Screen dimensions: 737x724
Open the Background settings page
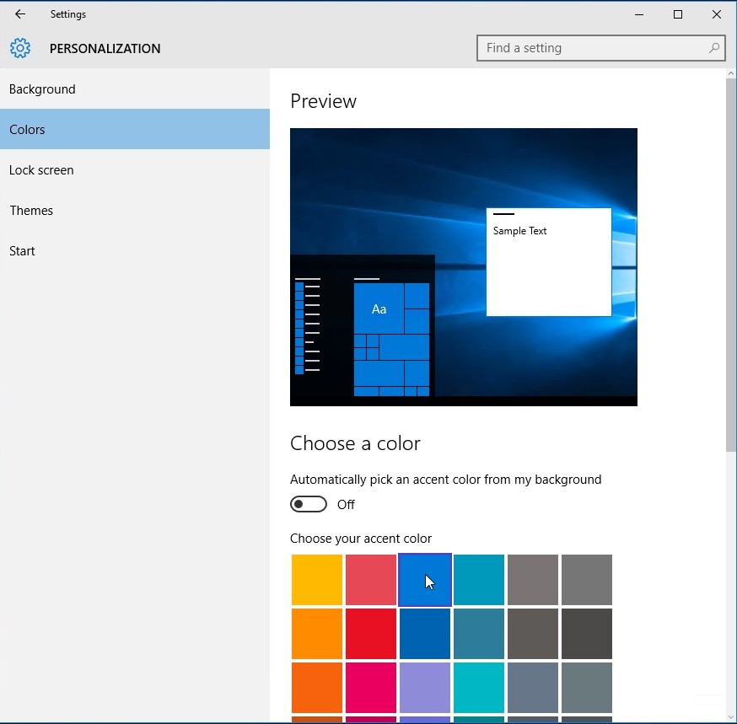[135, 88]
